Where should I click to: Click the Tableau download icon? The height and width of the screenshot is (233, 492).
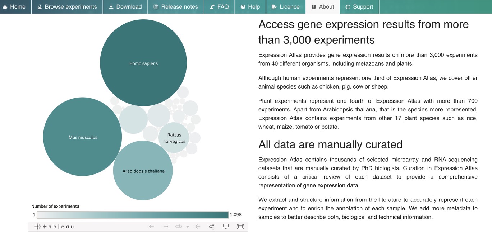pos(226,227)
